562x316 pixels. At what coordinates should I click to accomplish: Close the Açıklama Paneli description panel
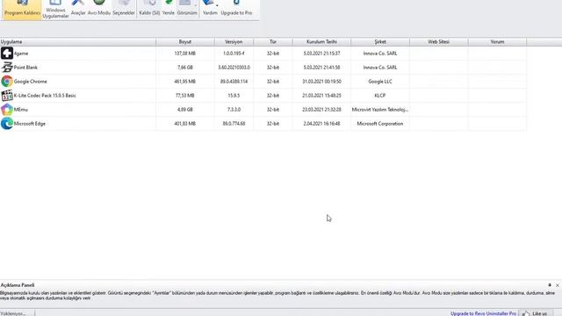(x=558, y=285)
